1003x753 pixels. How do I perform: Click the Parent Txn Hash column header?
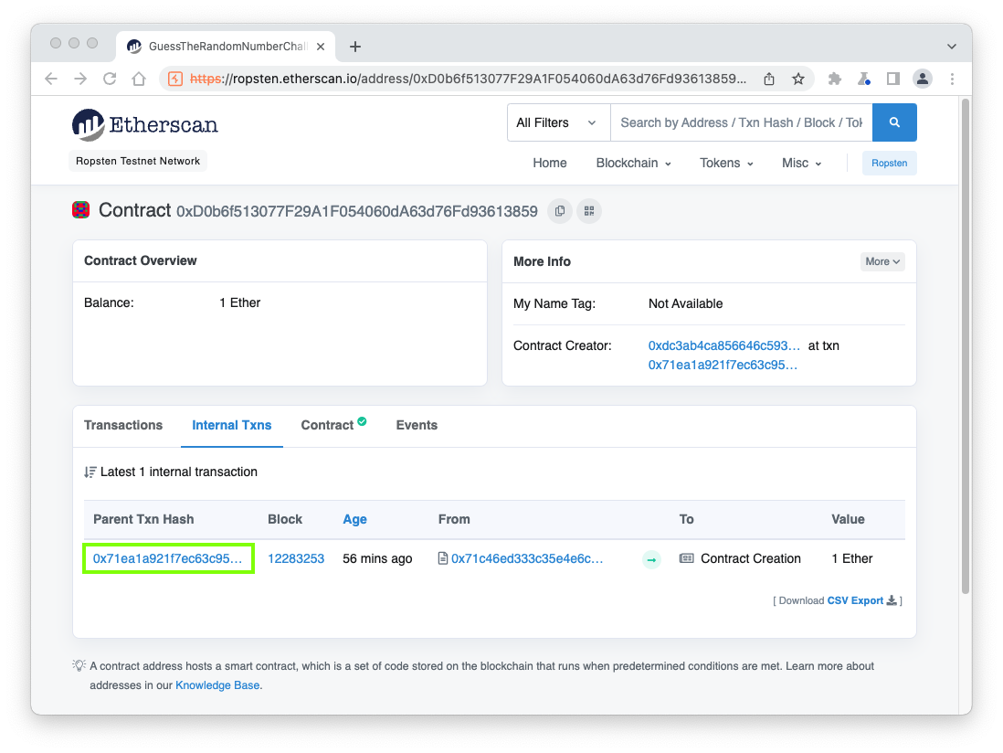[x=143, y=519]
